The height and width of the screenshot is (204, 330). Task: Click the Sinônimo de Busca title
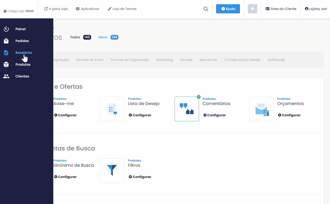point(74,165)
